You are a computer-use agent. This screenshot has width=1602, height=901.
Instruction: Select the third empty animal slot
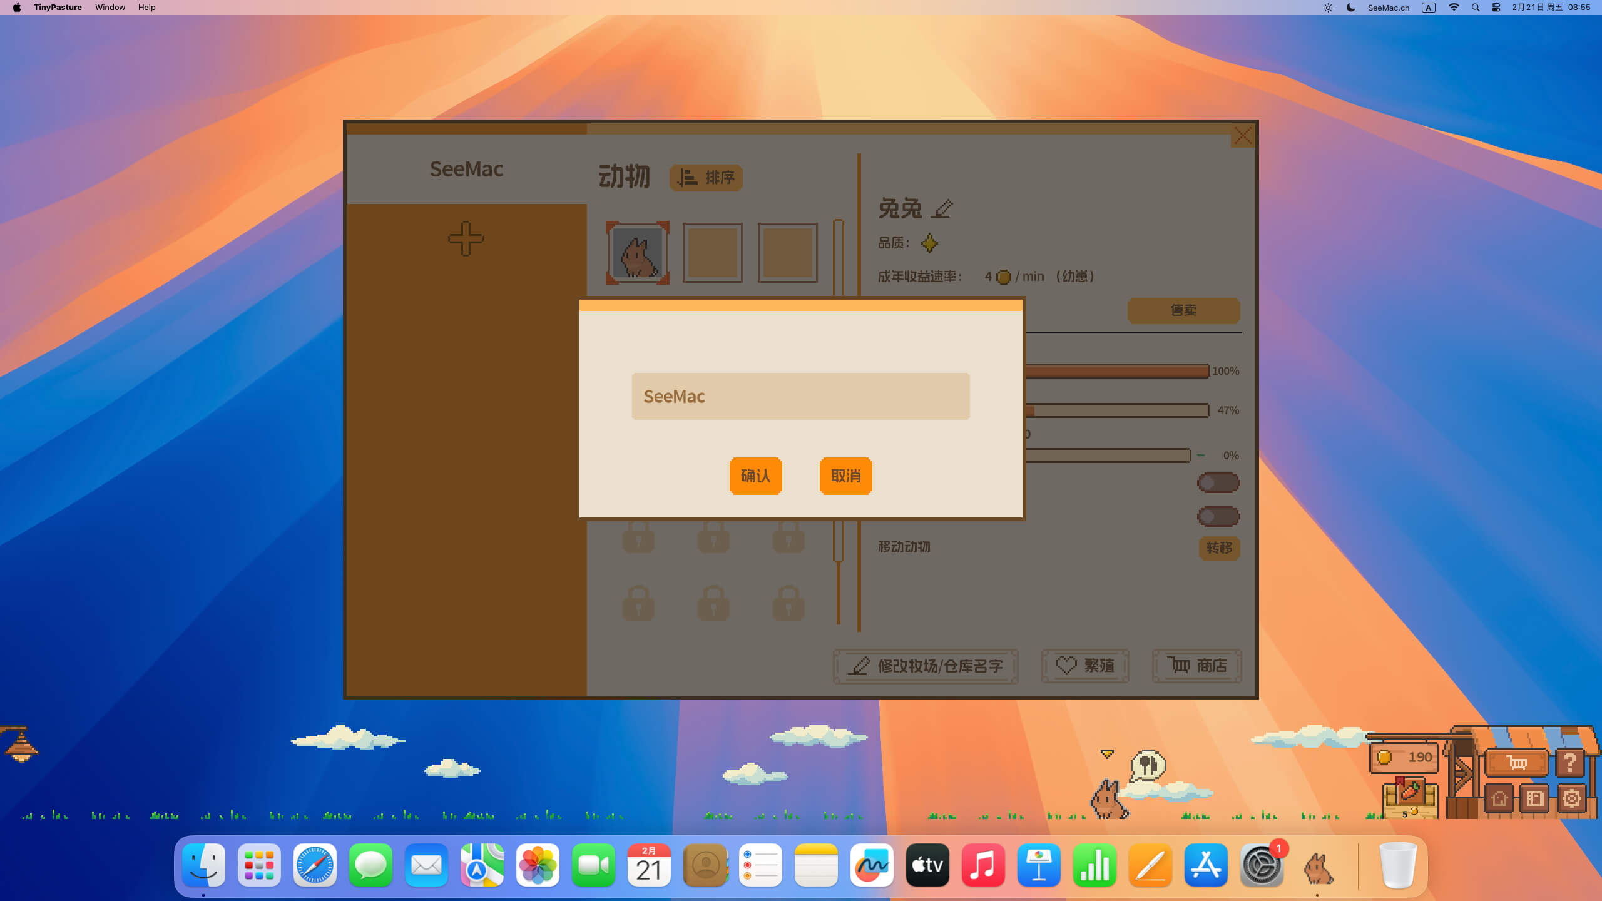tap(787, 253)
